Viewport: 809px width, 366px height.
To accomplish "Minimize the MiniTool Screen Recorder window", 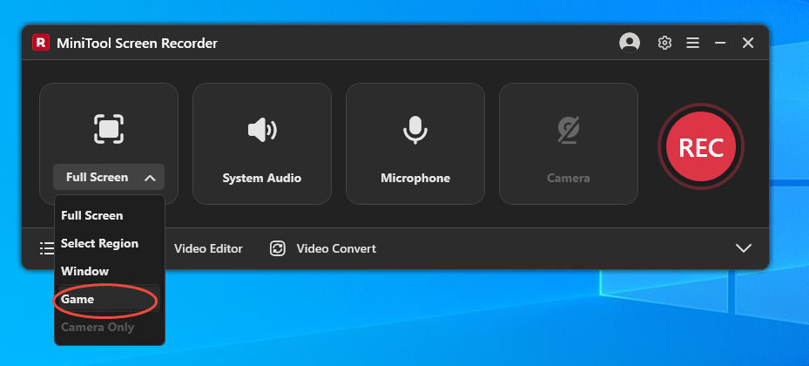I will (x=720, y=43).
